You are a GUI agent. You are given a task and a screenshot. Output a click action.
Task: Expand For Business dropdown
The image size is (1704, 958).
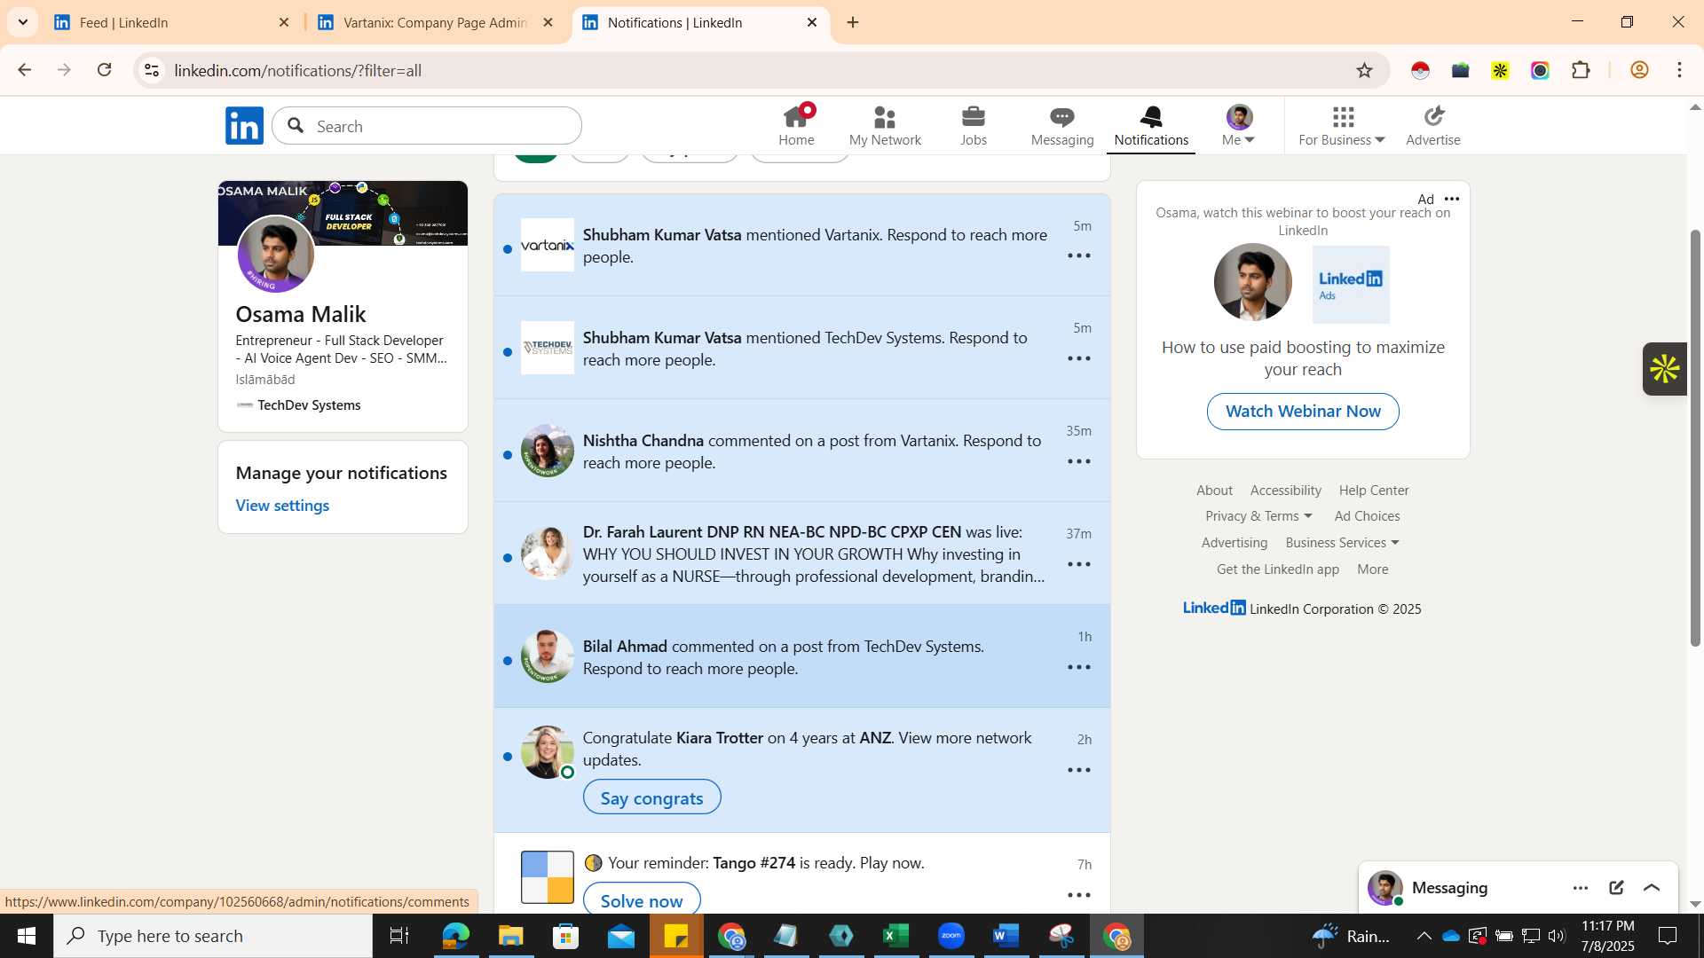point(1342,125)
